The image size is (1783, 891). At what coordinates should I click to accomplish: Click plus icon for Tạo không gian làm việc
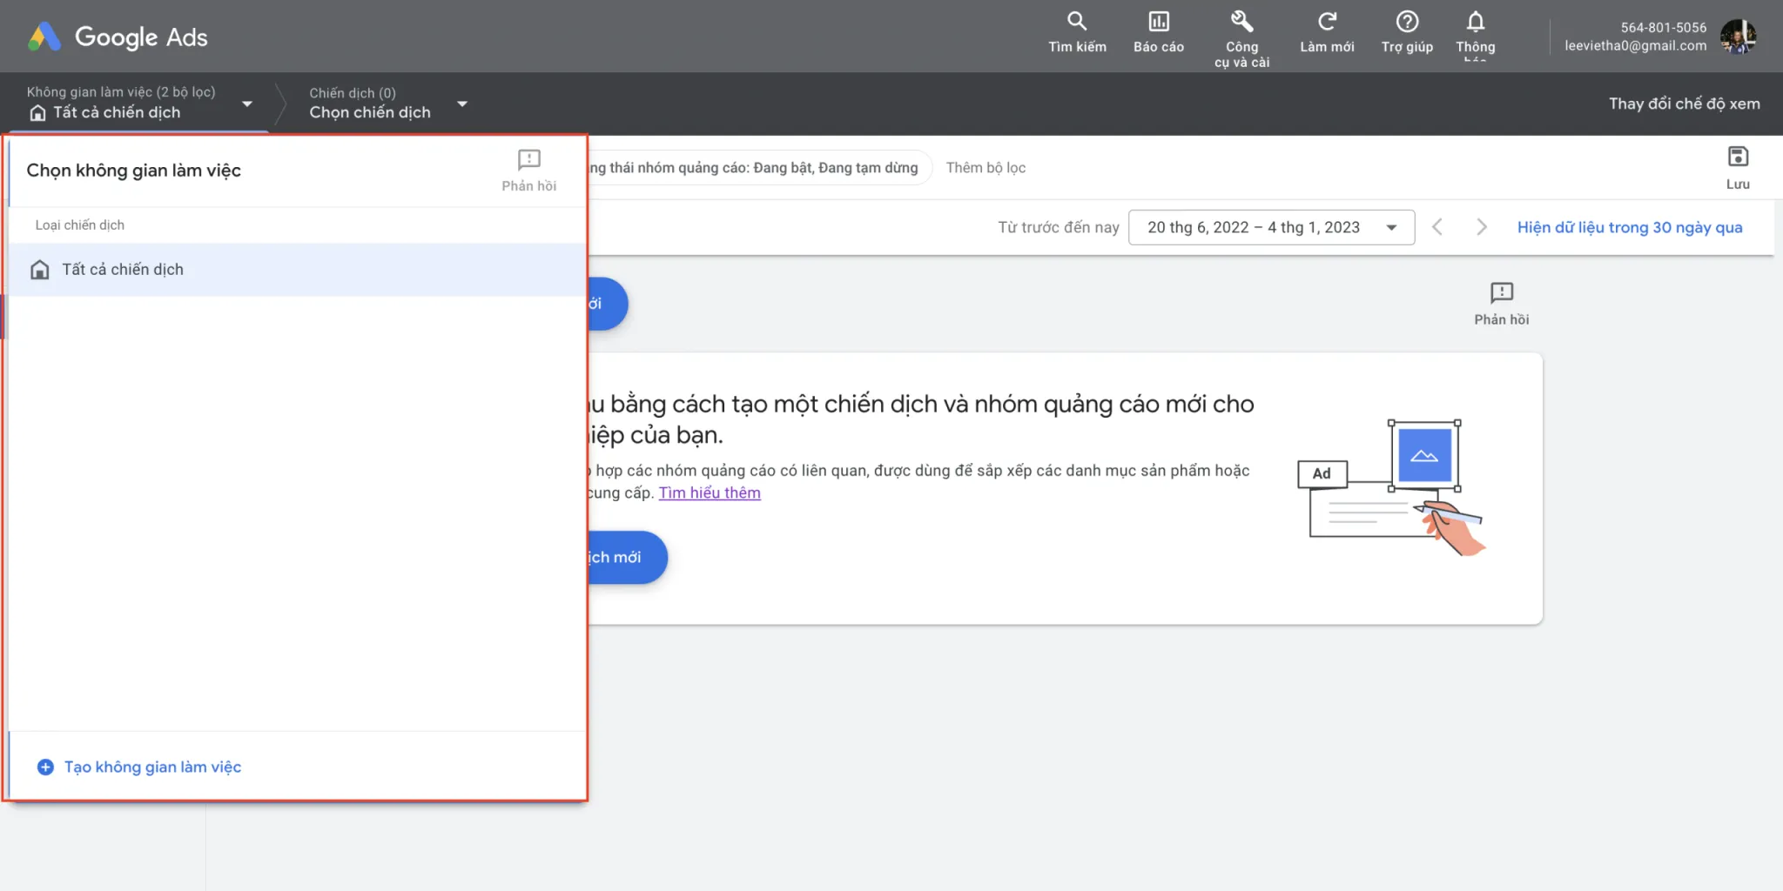[45, 767]
